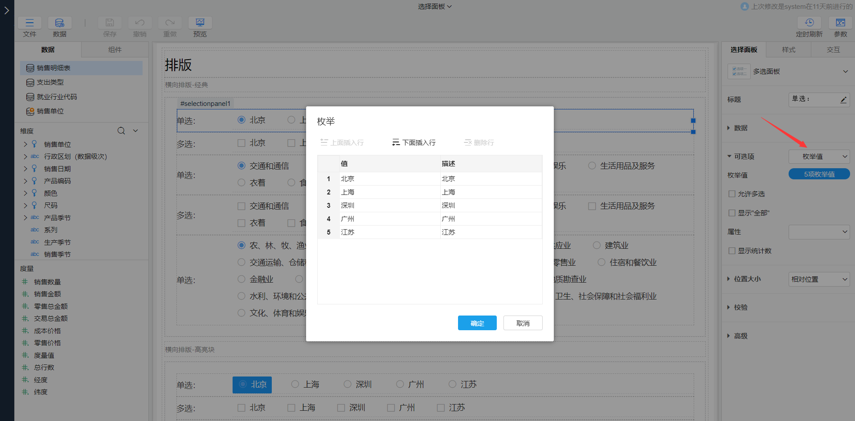Enable the 显示"全部" checkbox
The image size is (855, 421).
coord(732,213)
